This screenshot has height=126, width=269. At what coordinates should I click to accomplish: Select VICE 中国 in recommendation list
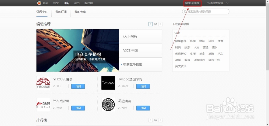[x=140, y=50]
